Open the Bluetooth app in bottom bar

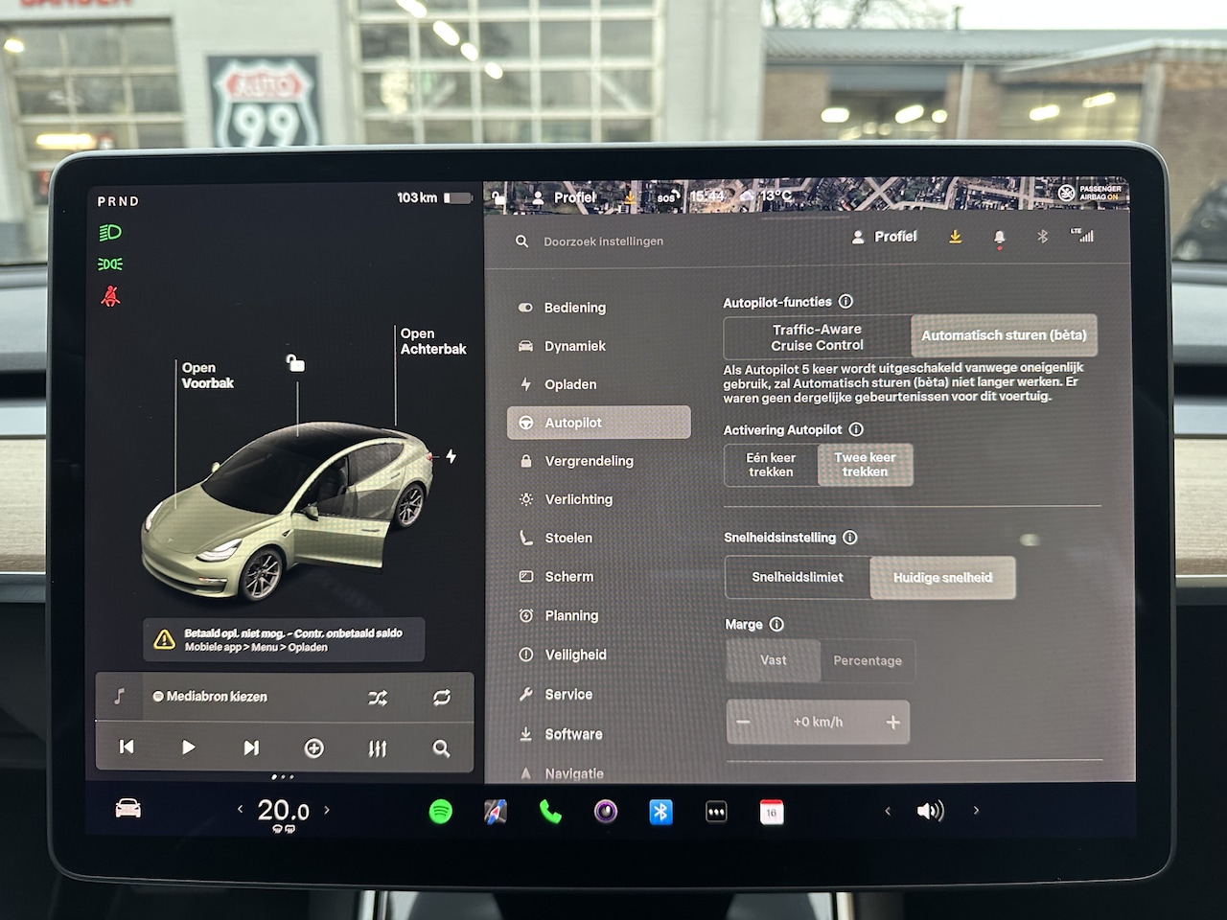coord(660,812)
